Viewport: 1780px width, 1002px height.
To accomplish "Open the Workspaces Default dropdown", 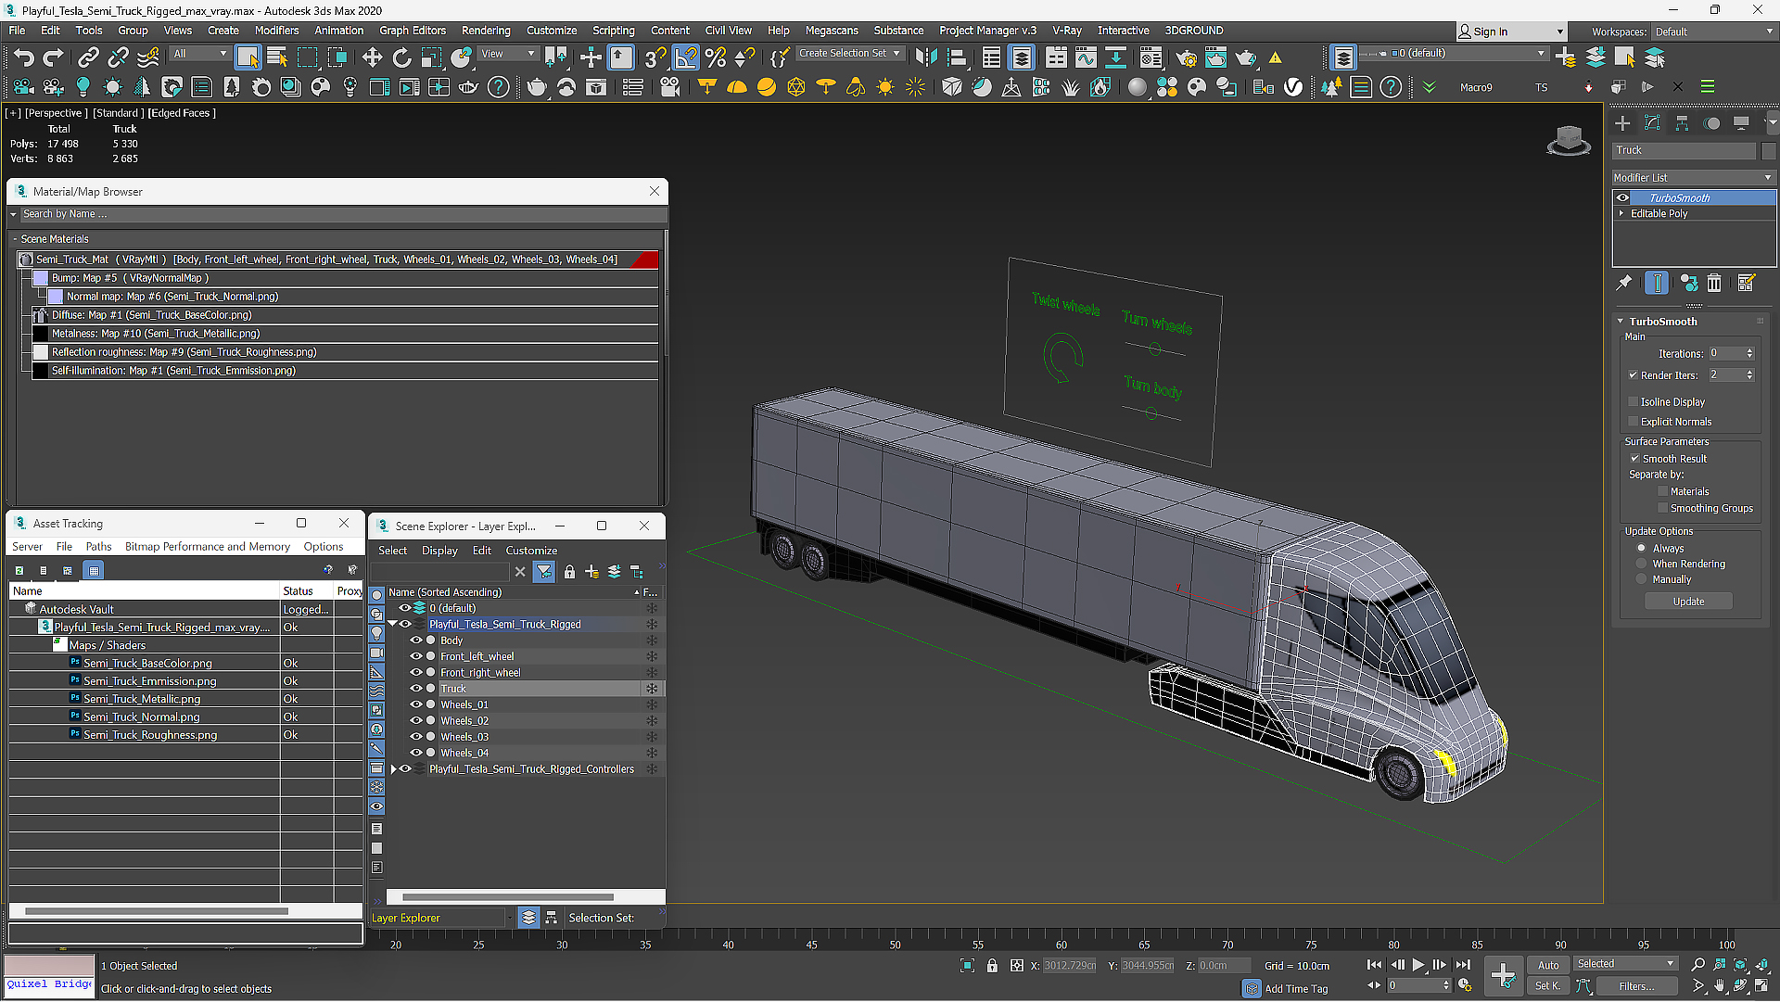I will (1713, 32).
